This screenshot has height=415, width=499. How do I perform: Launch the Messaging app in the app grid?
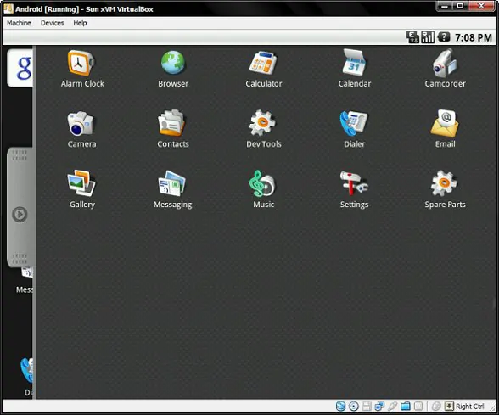coord(173,189)
